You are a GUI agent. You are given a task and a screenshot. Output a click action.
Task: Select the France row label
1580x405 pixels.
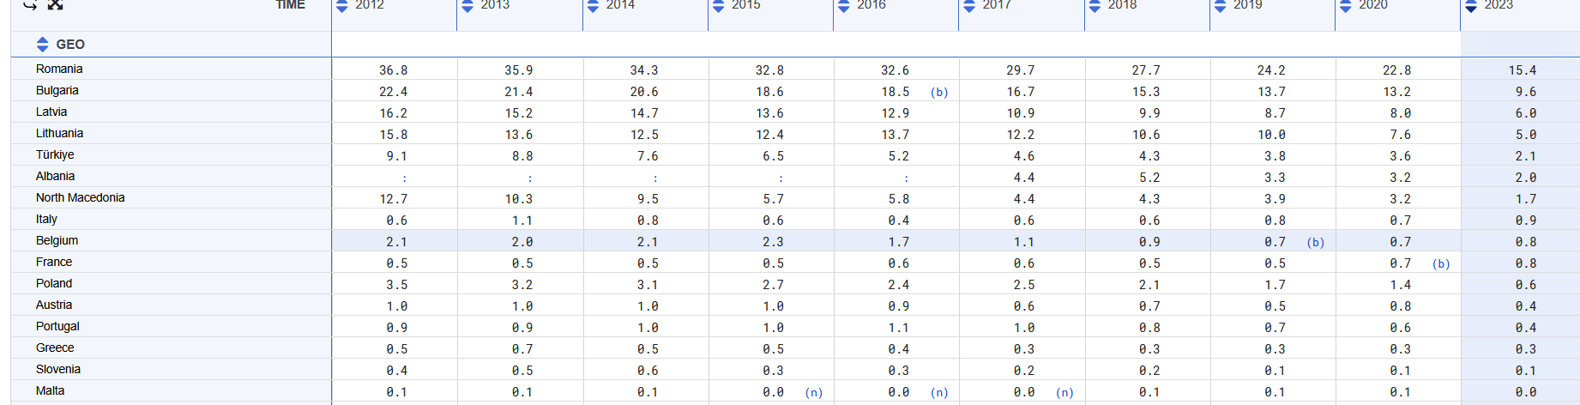tap(54, 262)
